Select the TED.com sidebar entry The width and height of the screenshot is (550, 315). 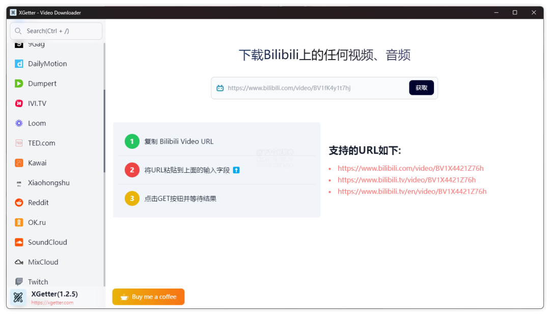[56, 143]
